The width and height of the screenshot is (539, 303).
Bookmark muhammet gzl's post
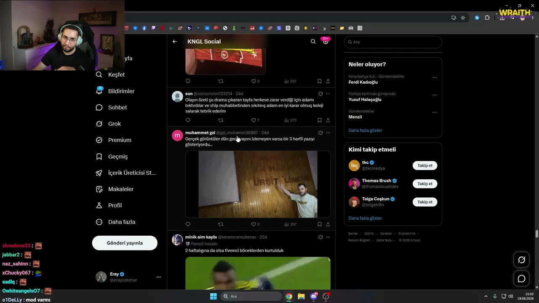320,224
